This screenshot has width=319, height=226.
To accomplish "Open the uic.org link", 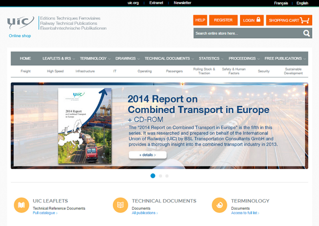I will [133, 3].
